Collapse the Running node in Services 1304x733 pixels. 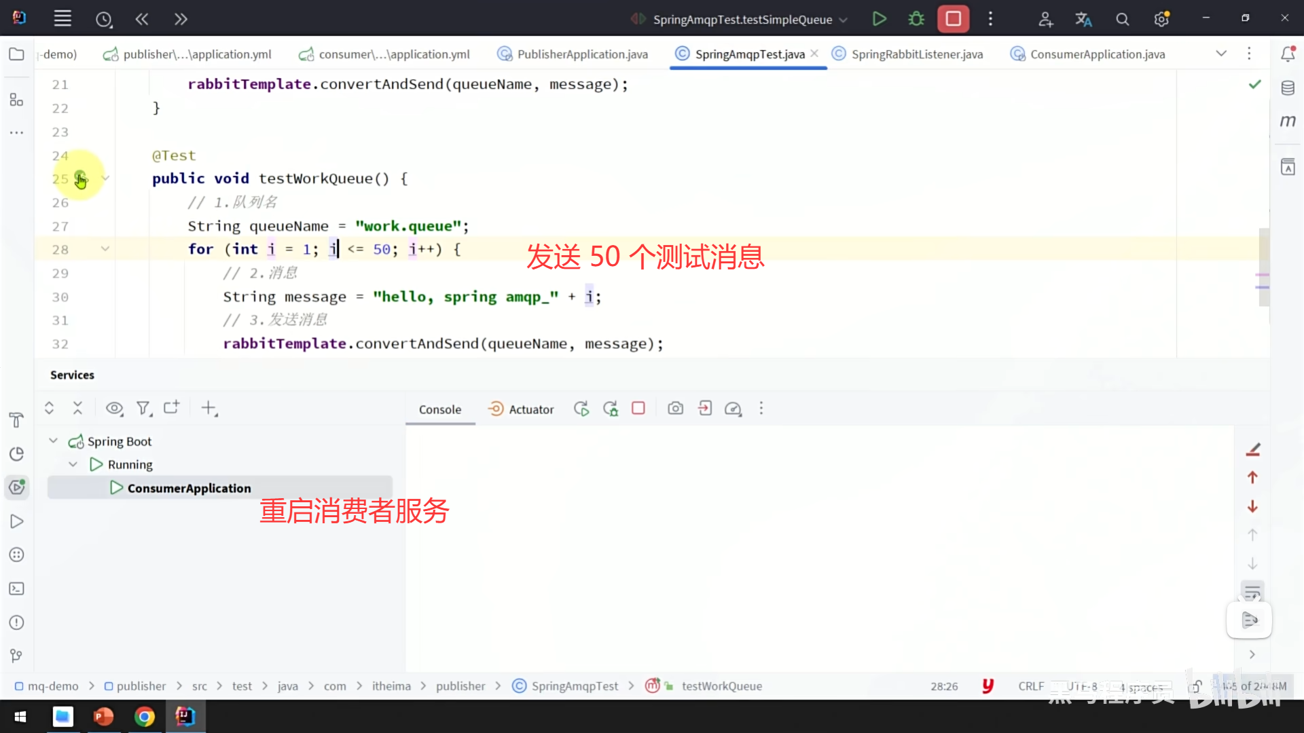tap(73, 464)
